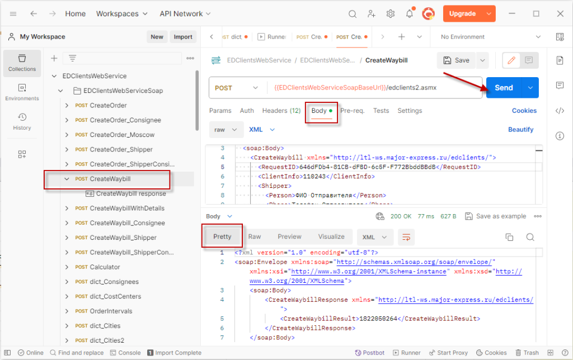
Task: Open the notifications bell
Action: click(410, 14)
